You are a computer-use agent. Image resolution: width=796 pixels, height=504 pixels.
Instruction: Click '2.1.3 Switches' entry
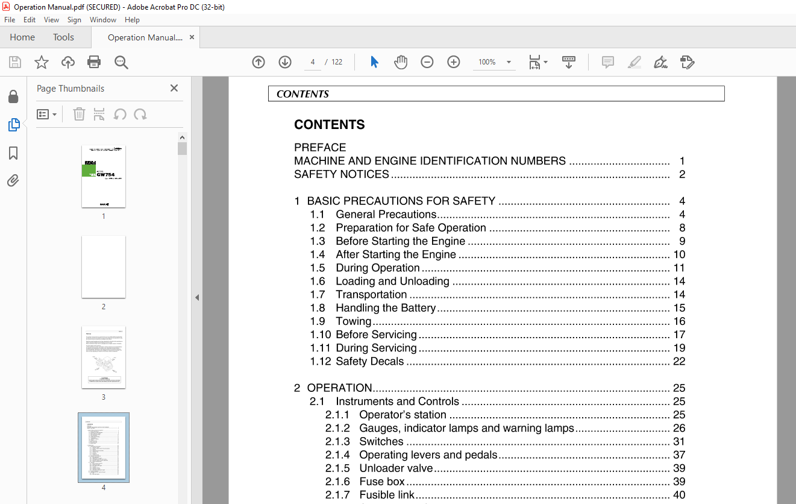506,441
